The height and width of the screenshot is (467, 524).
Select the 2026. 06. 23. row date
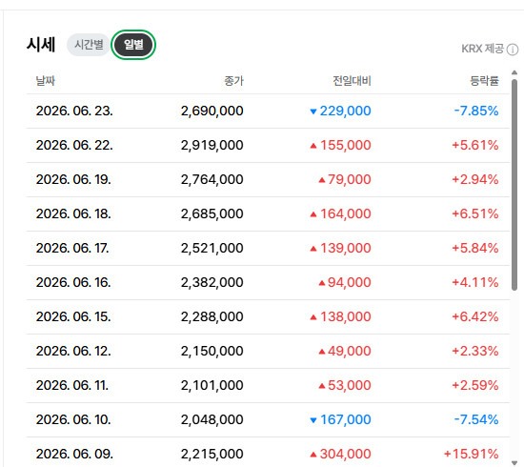(x=74, y=111)
